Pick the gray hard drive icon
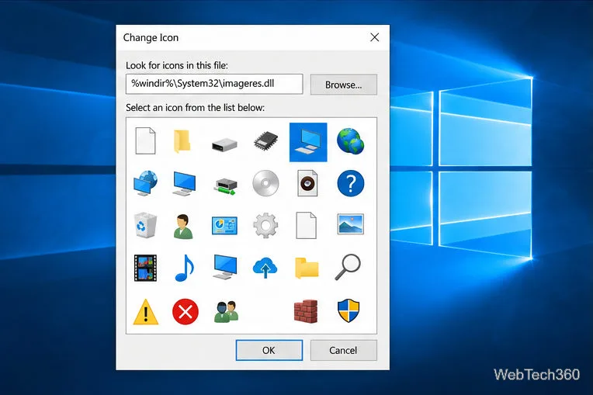This screenshot has width=593, height=395. 224,144
